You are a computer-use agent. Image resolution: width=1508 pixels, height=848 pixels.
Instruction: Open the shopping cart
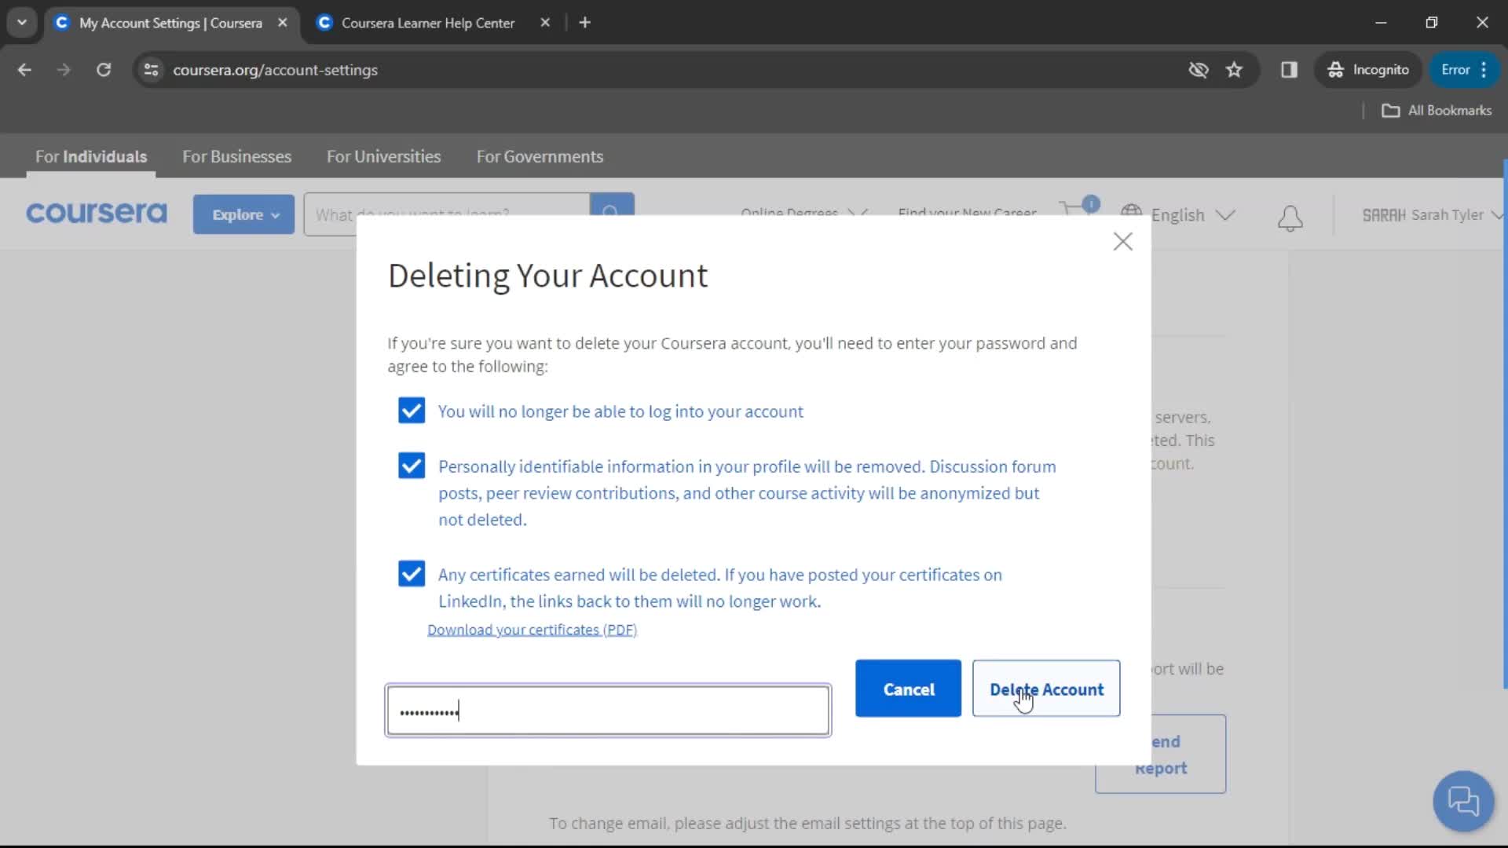(1078, 207)
